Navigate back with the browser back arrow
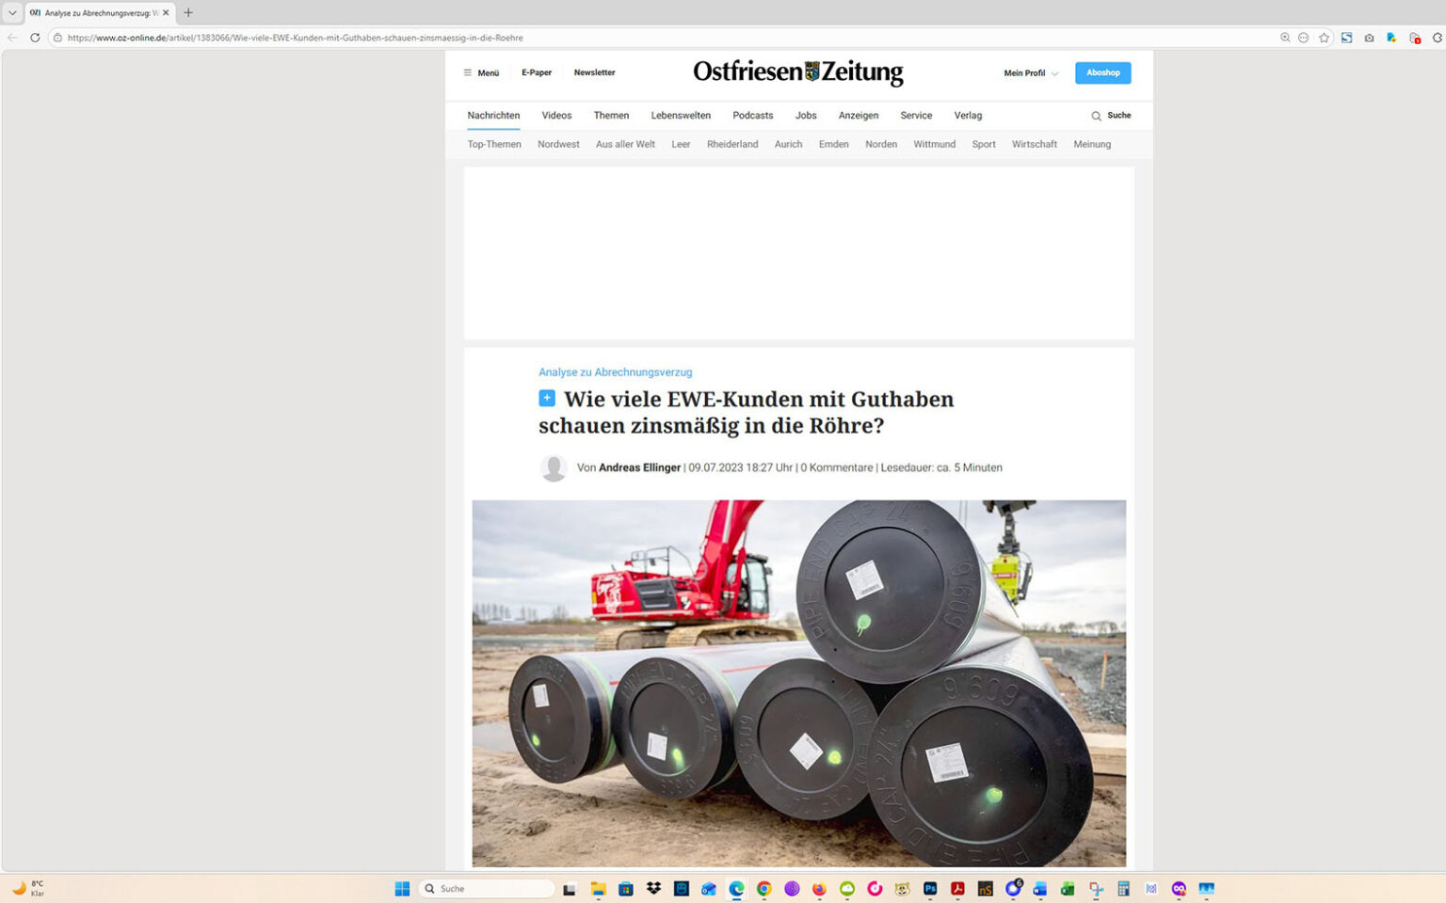 click(x=10, y=38)
